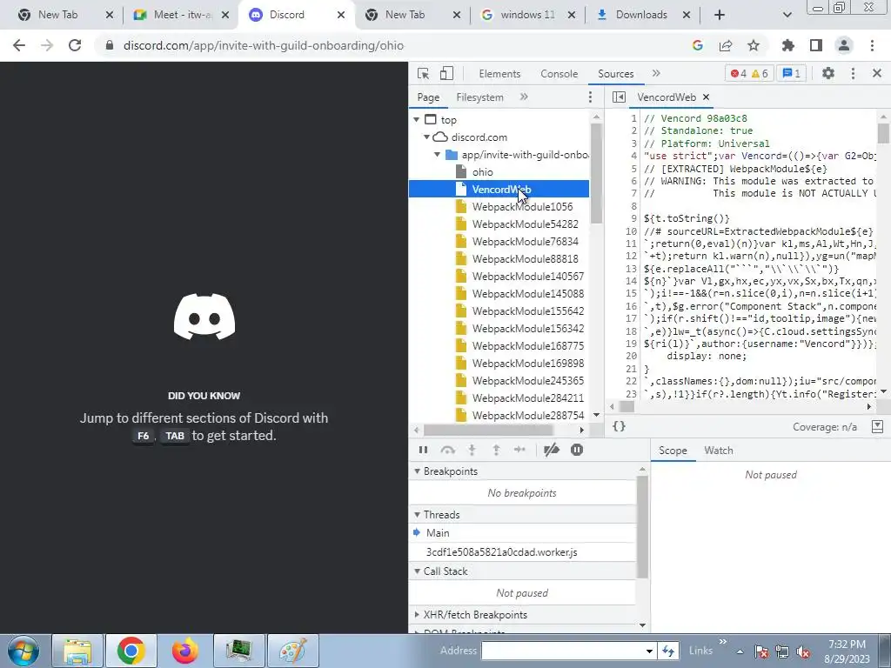Toggle deactivate breakpoints
The image size is (891, 668).
pos(551,450)
